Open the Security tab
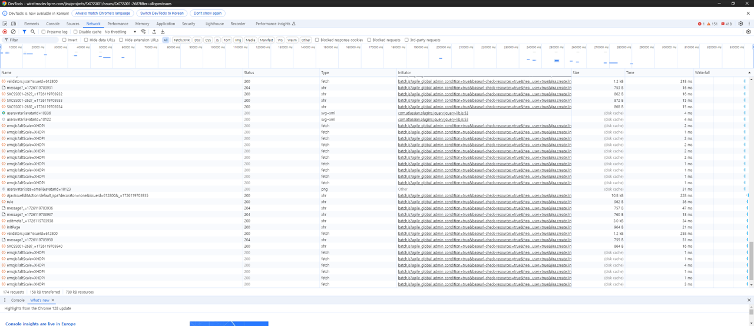 tap(188, 24)
